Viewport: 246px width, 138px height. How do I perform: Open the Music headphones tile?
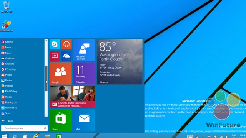coord(66,44)
